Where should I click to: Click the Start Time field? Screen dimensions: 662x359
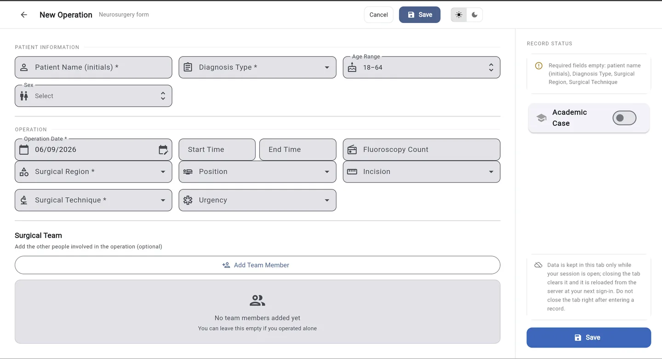(x=217, y=150)
